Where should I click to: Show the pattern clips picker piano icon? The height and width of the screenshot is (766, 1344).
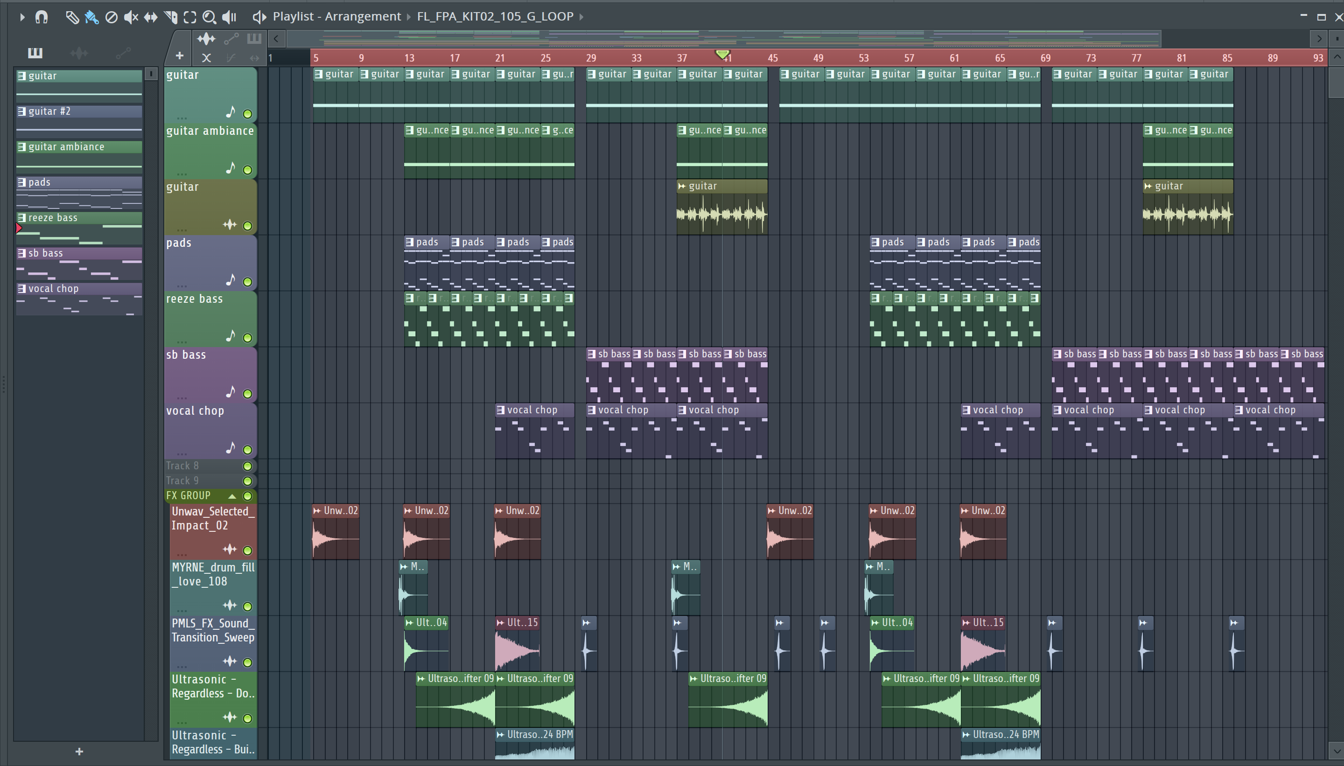point(35,53)
